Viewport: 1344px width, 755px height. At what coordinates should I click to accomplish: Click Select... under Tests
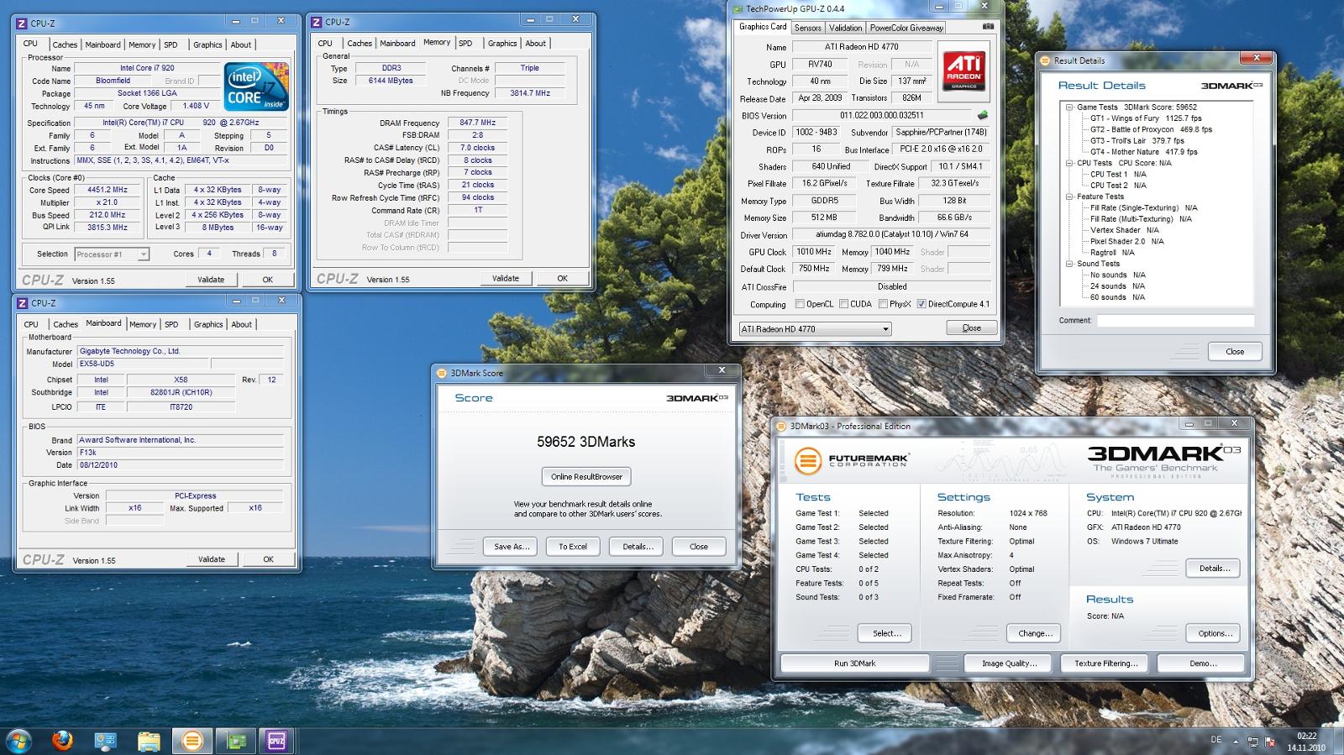tap(886, 633)
